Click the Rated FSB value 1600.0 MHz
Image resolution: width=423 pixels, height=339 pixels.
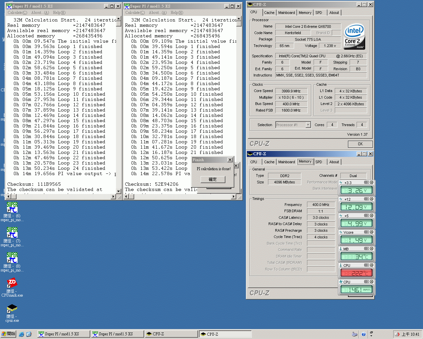(291, 110)
